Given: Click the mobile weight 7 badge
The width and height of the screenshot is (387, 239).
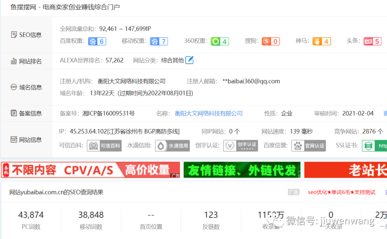Looking at the screenshot, I should (x=159, y=41).
